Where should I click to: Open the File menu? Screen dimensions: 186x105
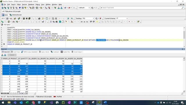pyautogui.click(x=5, y=5)
